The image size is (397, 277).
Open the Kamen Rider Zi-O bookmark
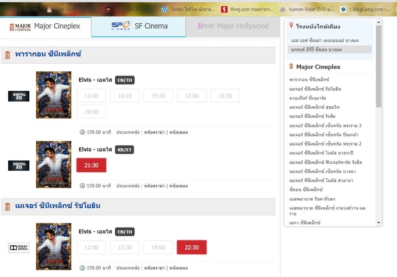(307, 9)
